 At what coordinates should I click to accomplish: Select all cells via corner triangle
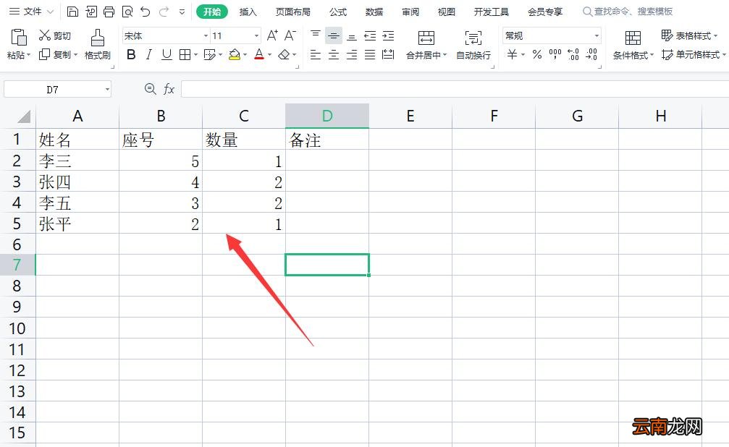[x=23, y=116]
